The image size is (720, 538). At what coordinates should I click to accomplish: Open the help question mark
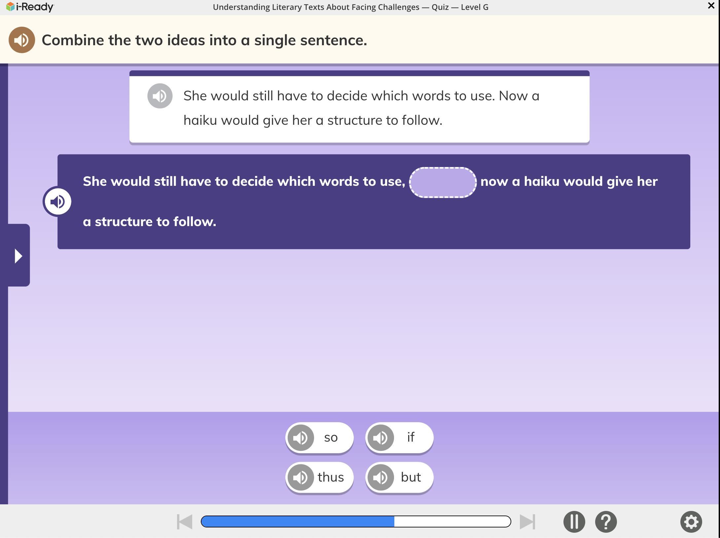(x=606, y=522)
